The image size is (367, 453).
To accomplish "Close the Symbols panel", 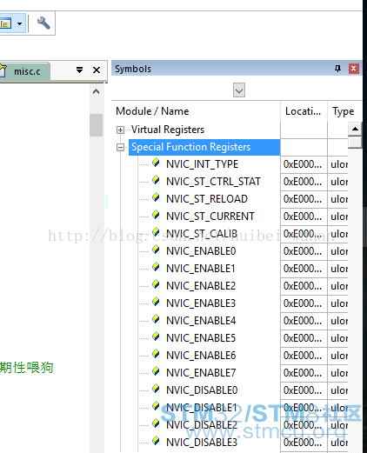I will (354, 69).
